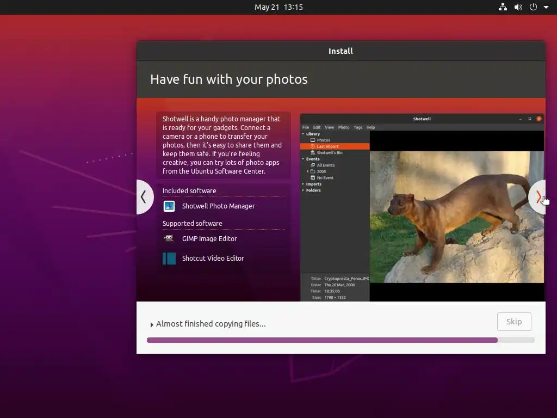Click the Install window title bar
Screen dimensions: 557x418
341,51
